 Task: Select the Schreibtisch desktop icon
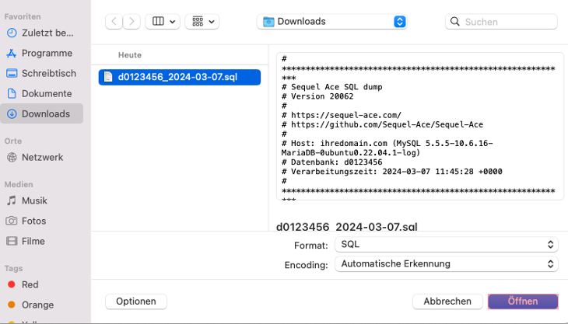(12, 73)
